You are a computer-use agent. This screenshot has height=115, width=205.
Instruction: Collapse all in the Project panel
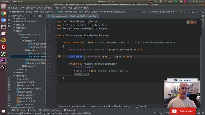click(x=34, y=16)
